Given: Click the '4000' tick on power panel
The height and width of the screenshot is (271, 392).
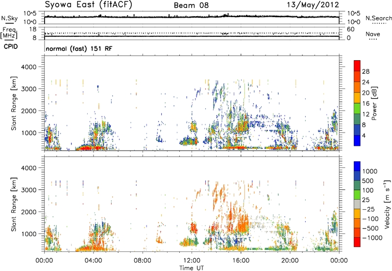Looking at the screenshot, I should [28, 67].
